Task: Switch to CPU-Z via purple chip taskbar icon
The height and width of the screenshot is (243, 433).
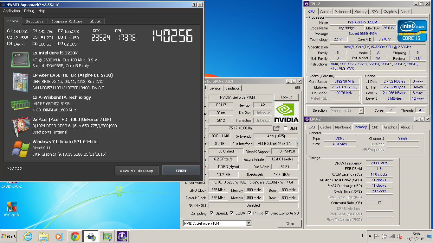Action: click(122, 236)
